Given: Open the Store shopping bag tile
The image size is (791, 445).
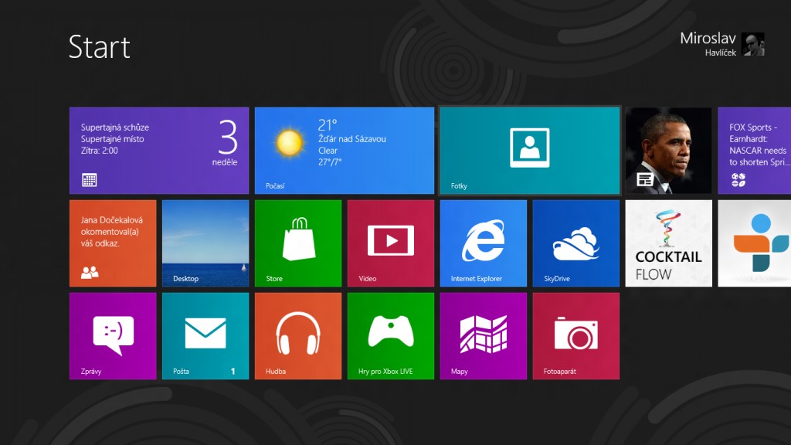Looking at the screenshot, I should [297, 243].
